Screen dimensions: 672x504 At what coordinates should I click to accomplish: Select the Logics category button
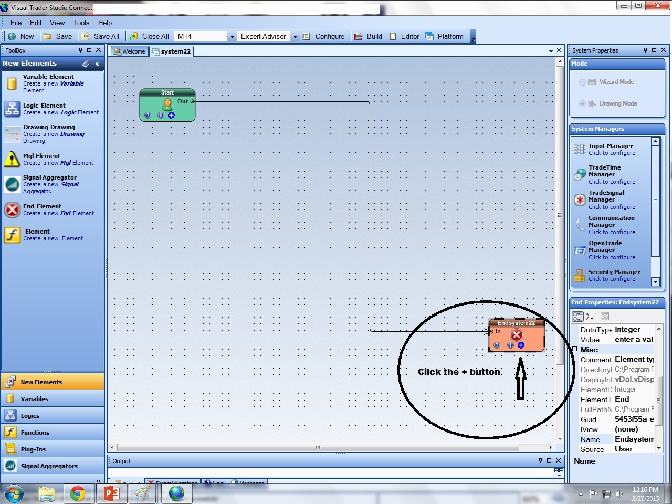coord(52,415)
